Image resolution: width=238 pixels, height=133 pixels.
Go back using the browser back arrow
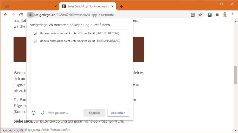point(6,15)
